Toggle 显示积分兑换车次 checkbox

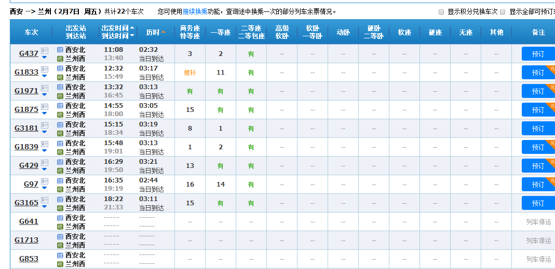click(441, 12)
